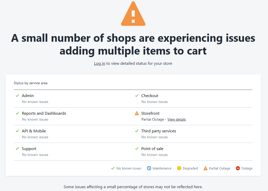Click No known issues text under Admin
Screen dimensions: 268x191
tap(35, 102)
